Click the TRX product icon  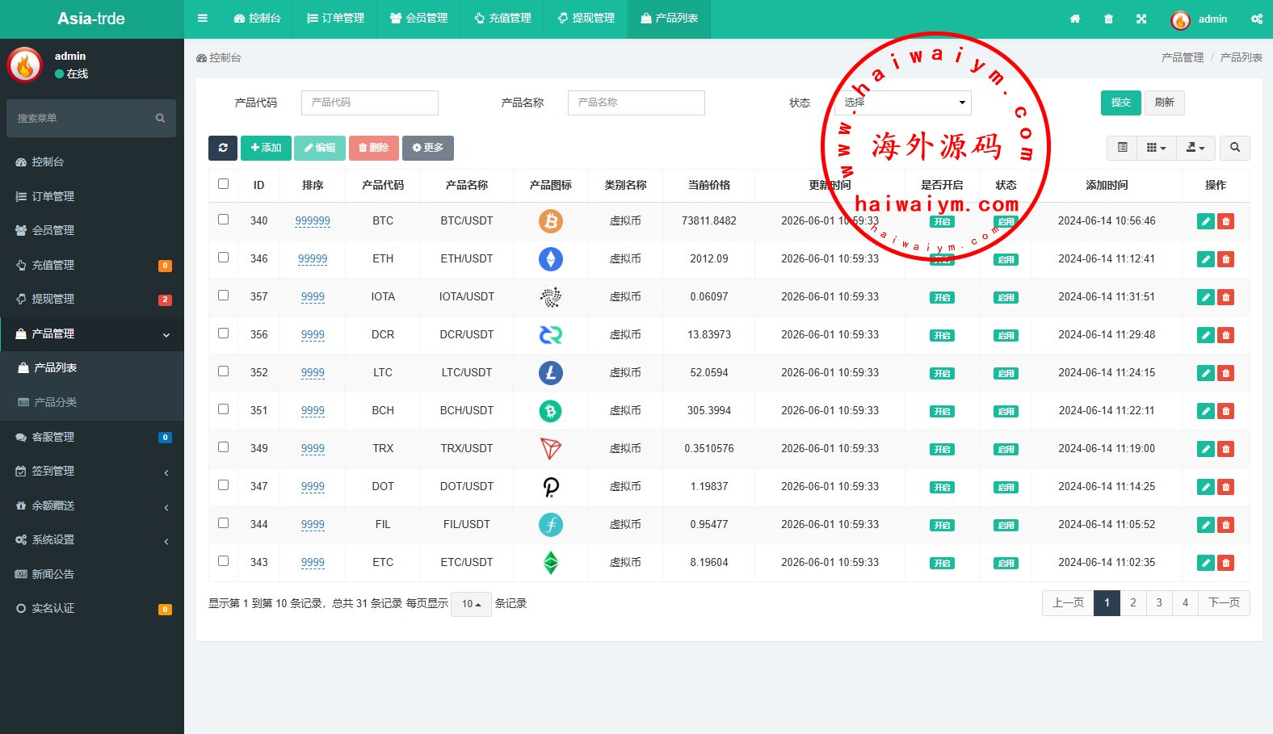coord(551,449)
